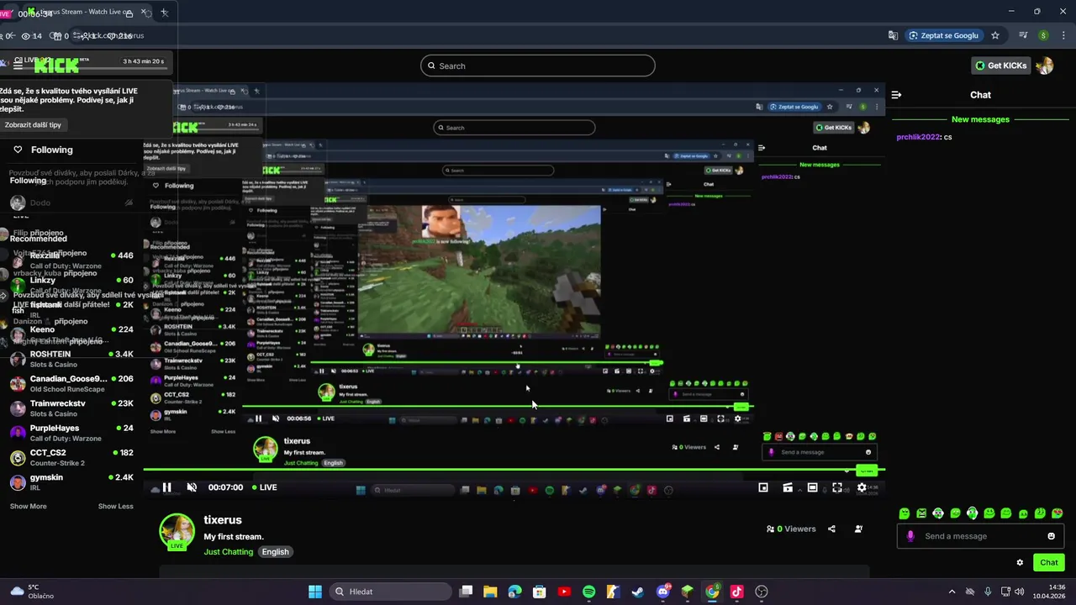Image resolution: width=1076 pixels, height=605 pixels.
Task: Enter fullscreen mode in the player
Action: 837,487
